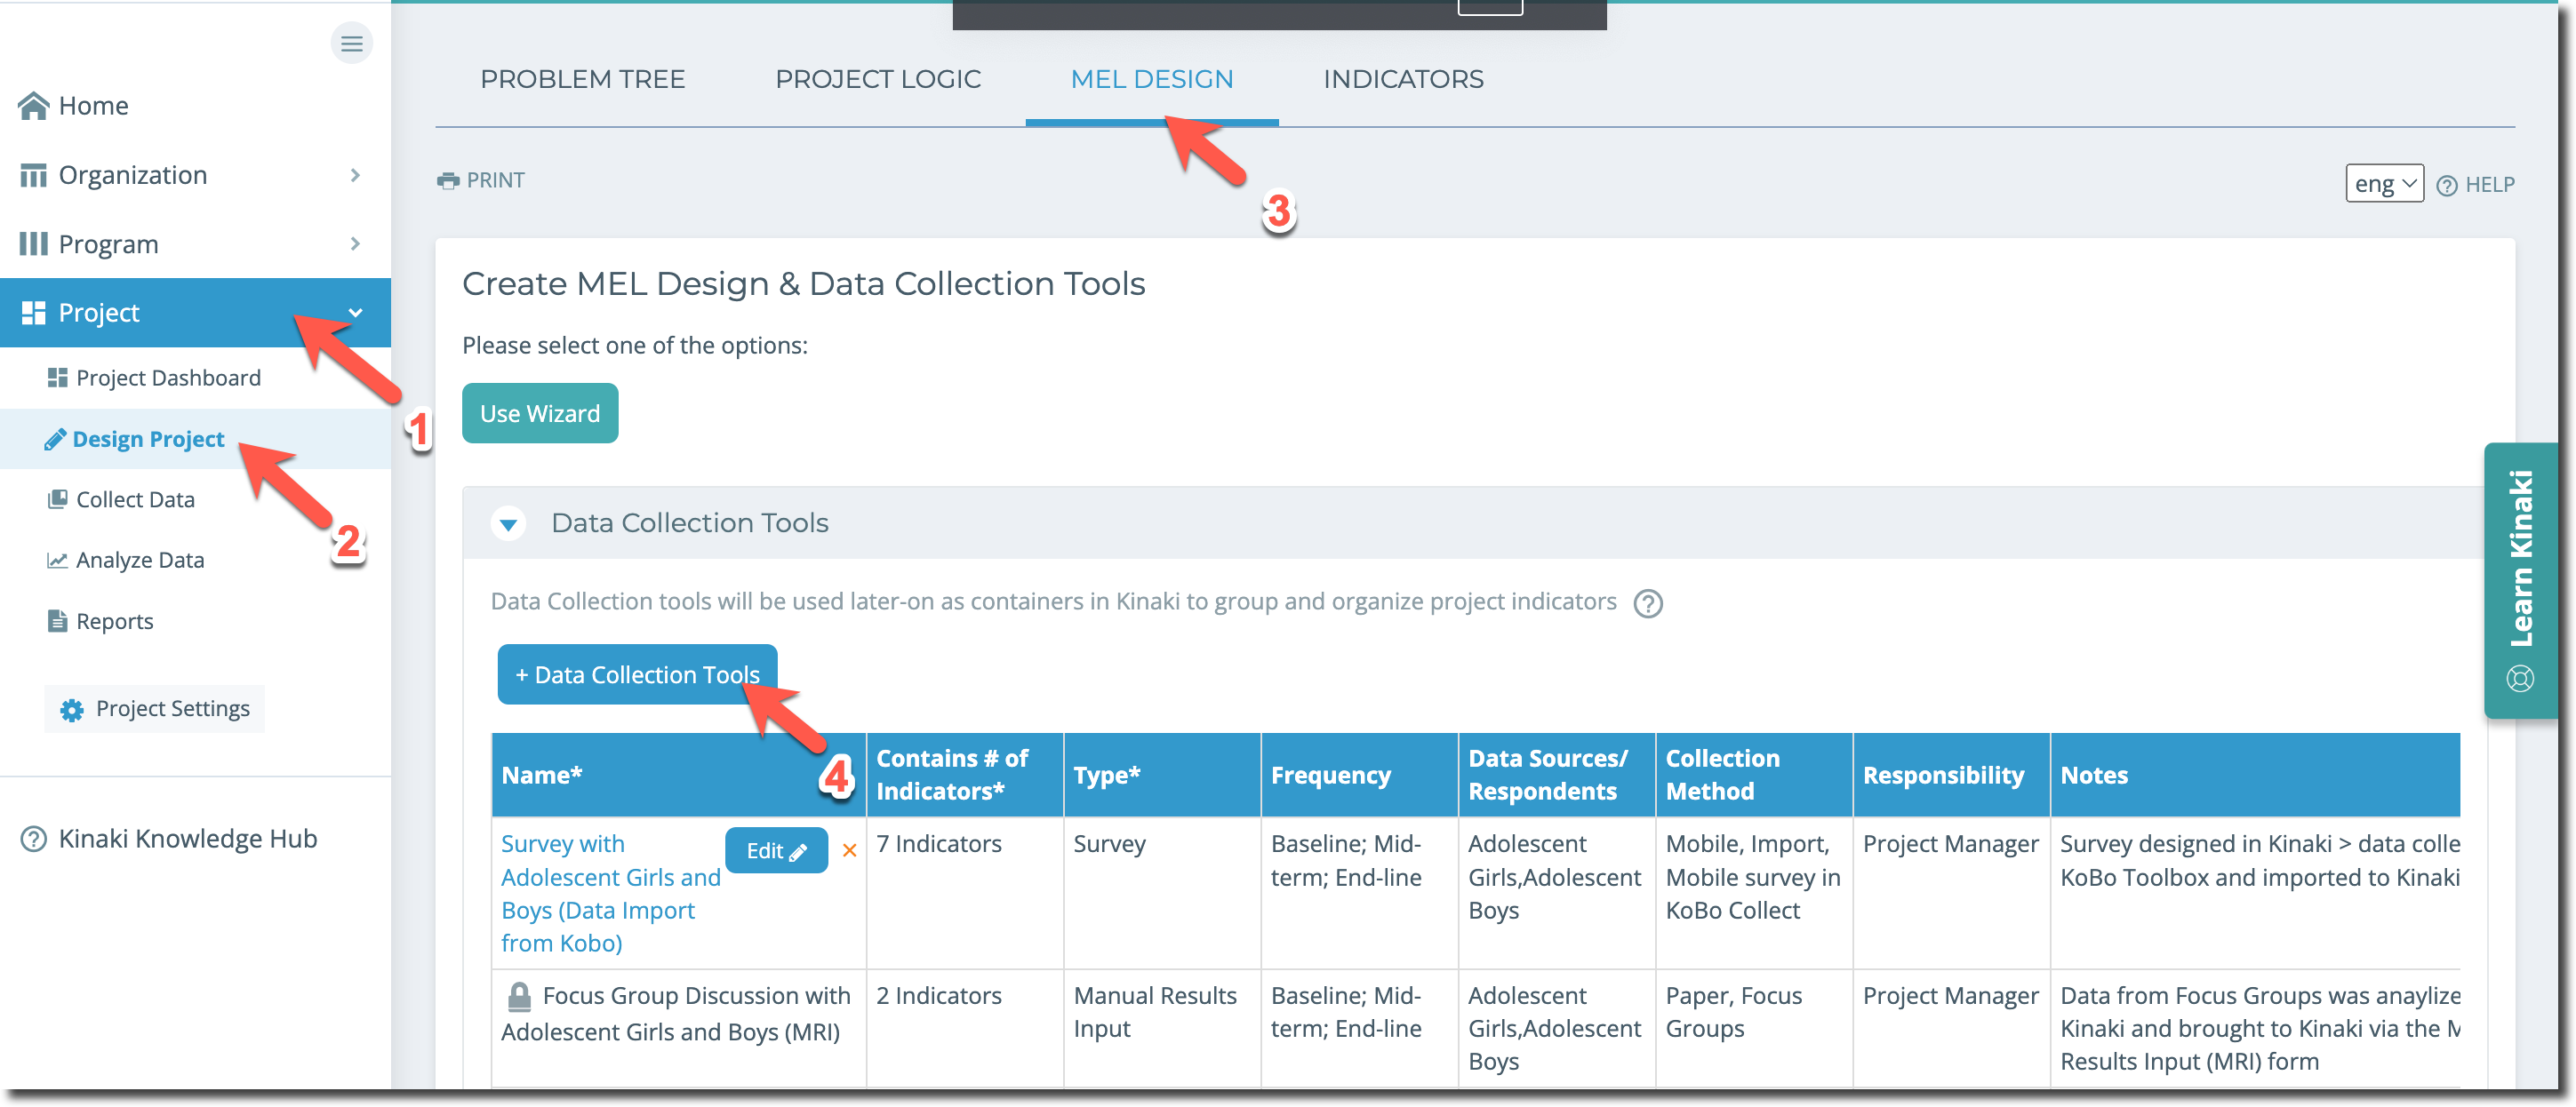Expand the Organization menu chevron

pos(355,175)
